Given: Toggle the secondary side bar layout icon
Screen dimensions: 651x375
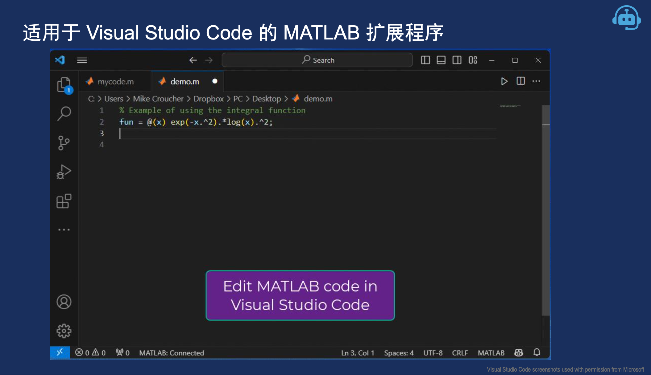Looking at the screenshot, I should [457, 60].
